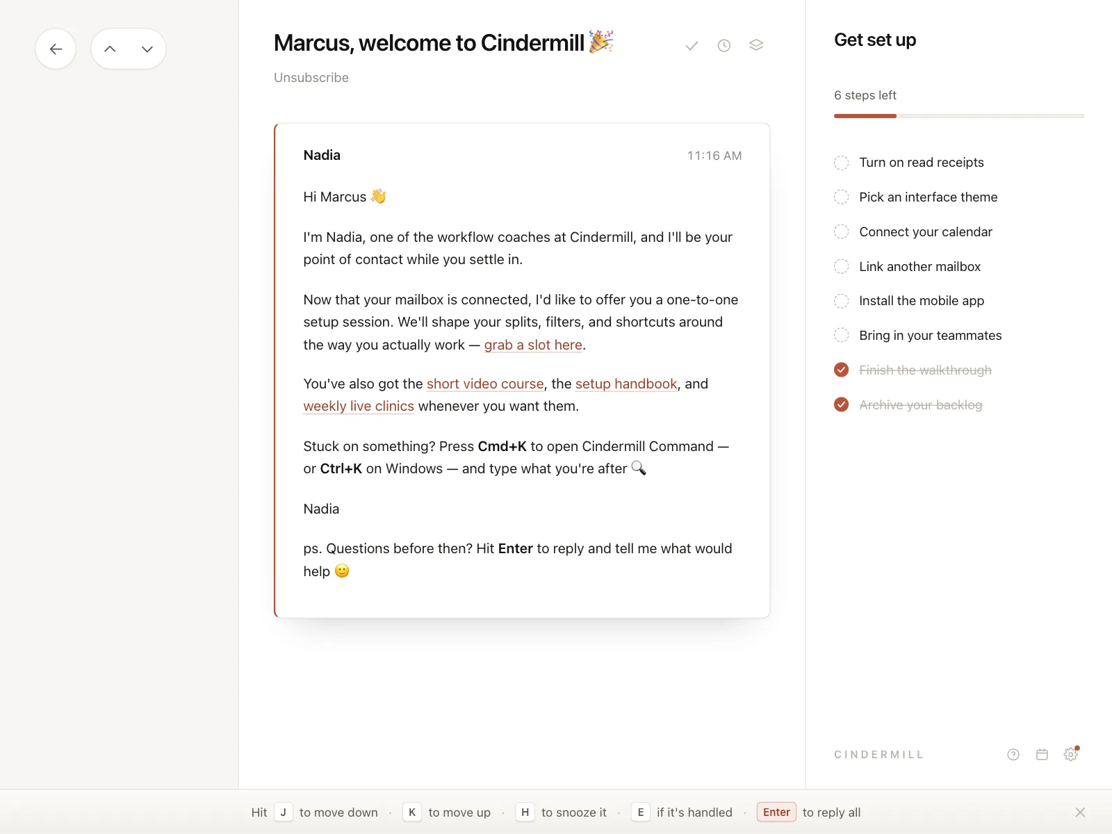Uncheck Finish the walkthrough step
The image size is (1112, 834).
pos(841,370)
